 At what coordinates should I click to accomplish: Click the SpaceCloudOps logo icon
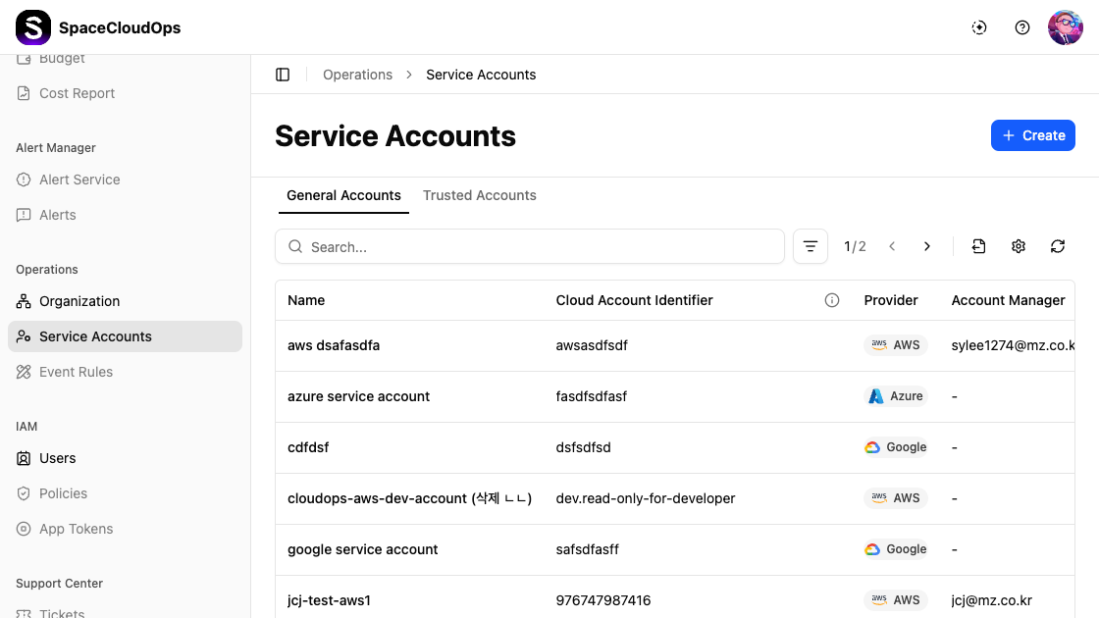33,27
